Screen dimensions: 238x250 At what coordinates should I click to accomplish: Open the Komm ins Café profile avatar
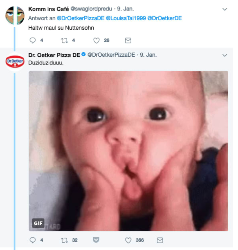pyautogui.click(x=15, y=15)
